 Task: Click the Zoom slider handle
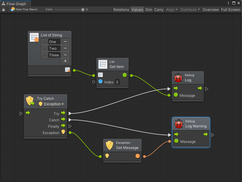click(x=83, y=9)
